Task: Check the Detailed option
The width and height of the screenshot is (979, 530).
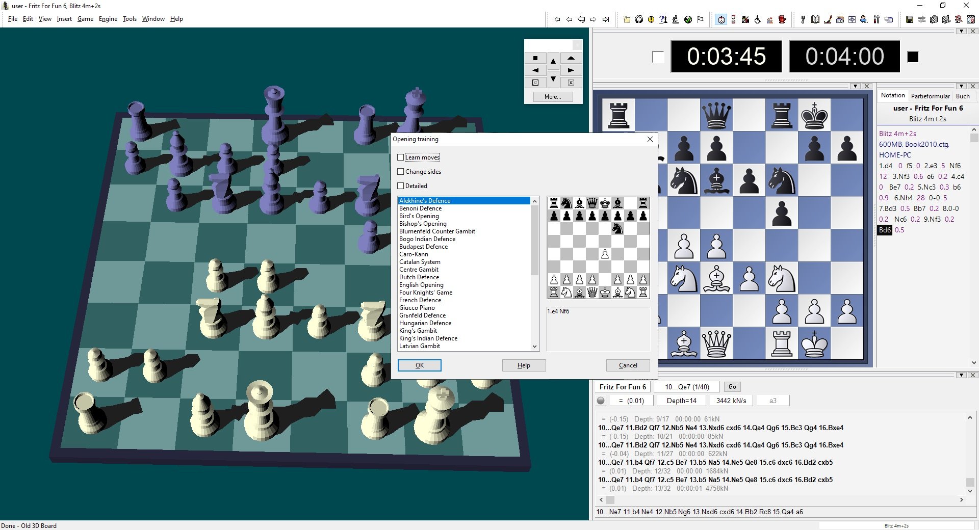Action: pyautogui.click(x=401, y=186)
